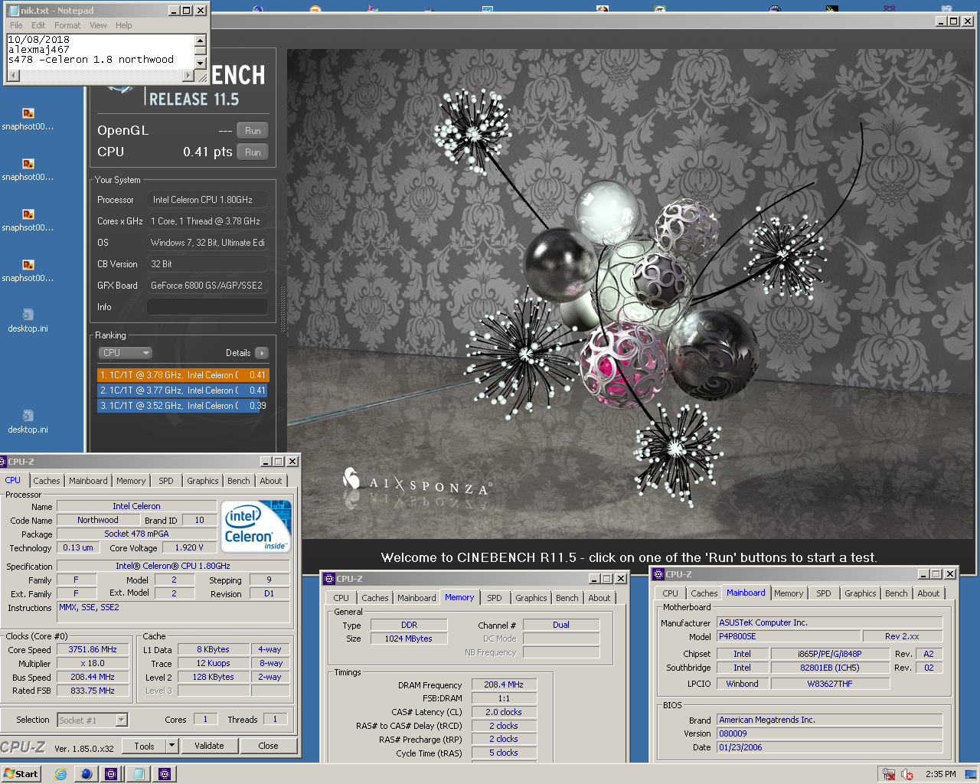Click the Details arrow button in Ranking
Viewport: 980px width, 784px height.
tap(261, 353)
